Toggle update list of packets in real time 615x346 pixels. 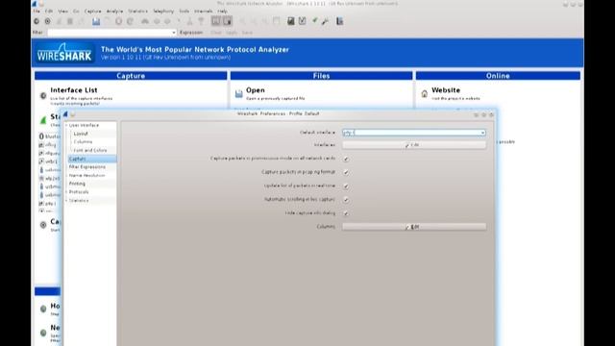[x=346, y=186]
